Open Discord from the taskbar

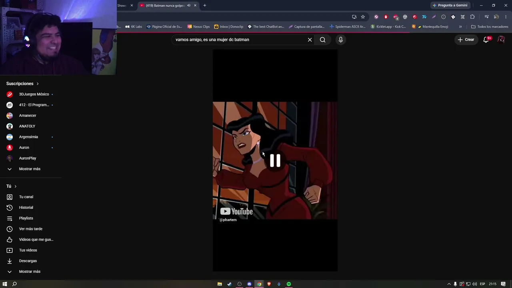249,284
